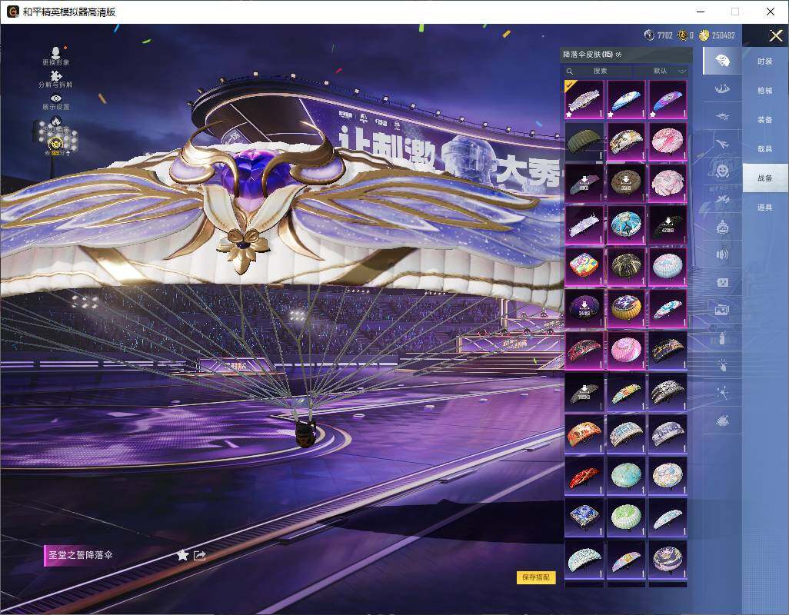Favorite the 圣堂之誓降落伞 with star icon
Image resolution: width=789 pixels, height=615 pixels.
click(183, 555)
